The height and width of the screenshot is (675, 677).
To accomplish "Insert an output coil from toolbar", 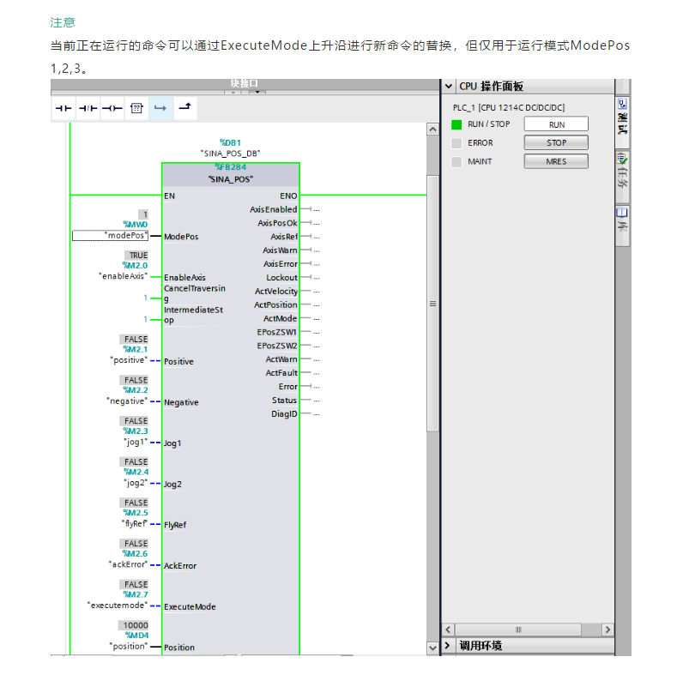I will click(112, 109).
